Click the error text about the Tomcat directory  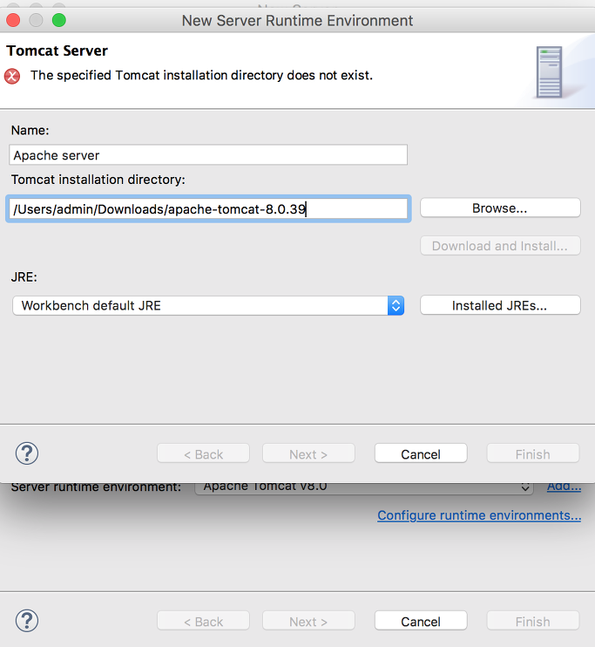pos(201,76)
